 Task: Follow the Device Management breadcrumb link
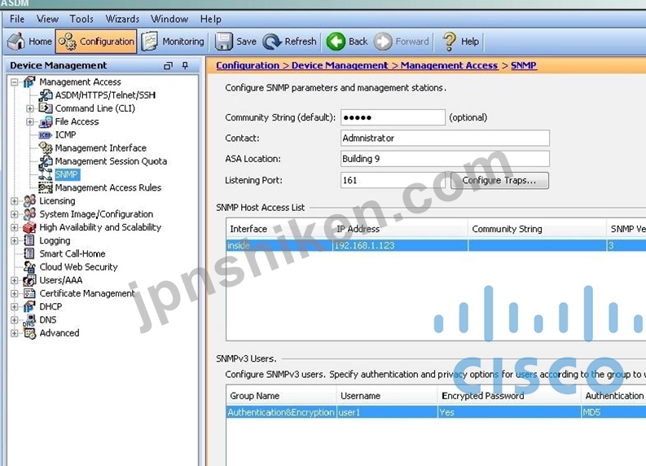[x=340, y=65]
